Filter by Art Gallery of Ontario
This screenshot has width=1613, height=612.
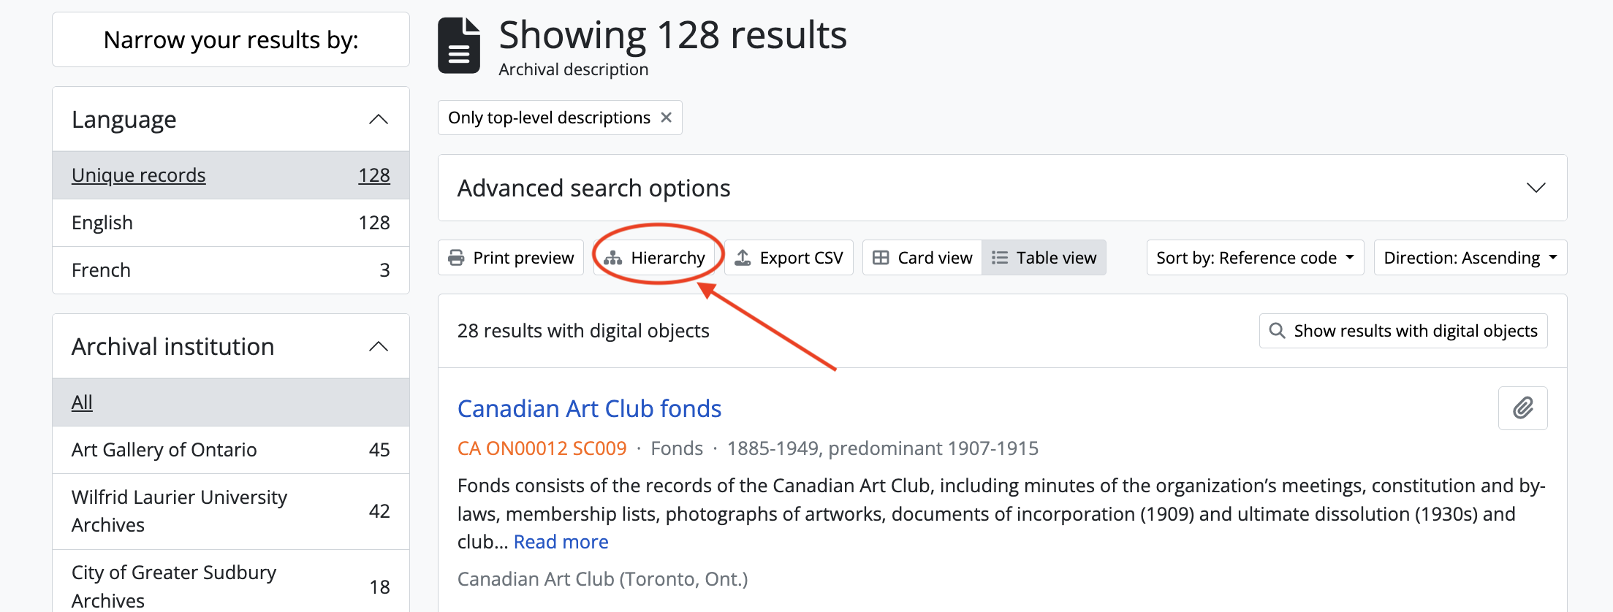[x=164, y=450]
